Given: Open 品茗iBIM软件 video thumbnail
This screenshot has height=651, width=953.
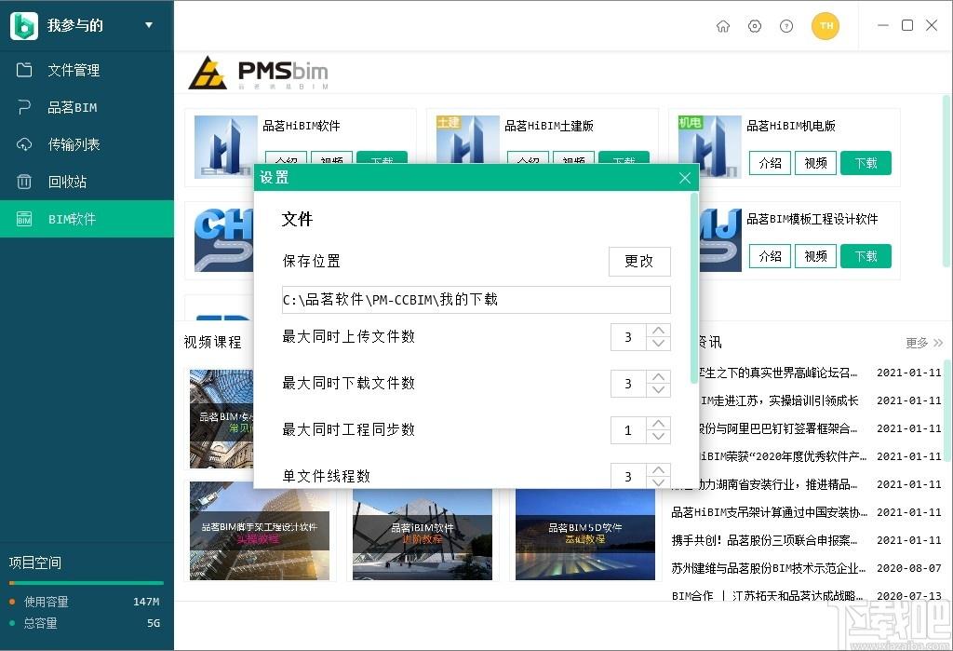Looking at the screenshot, I should [x=423, y=535].
